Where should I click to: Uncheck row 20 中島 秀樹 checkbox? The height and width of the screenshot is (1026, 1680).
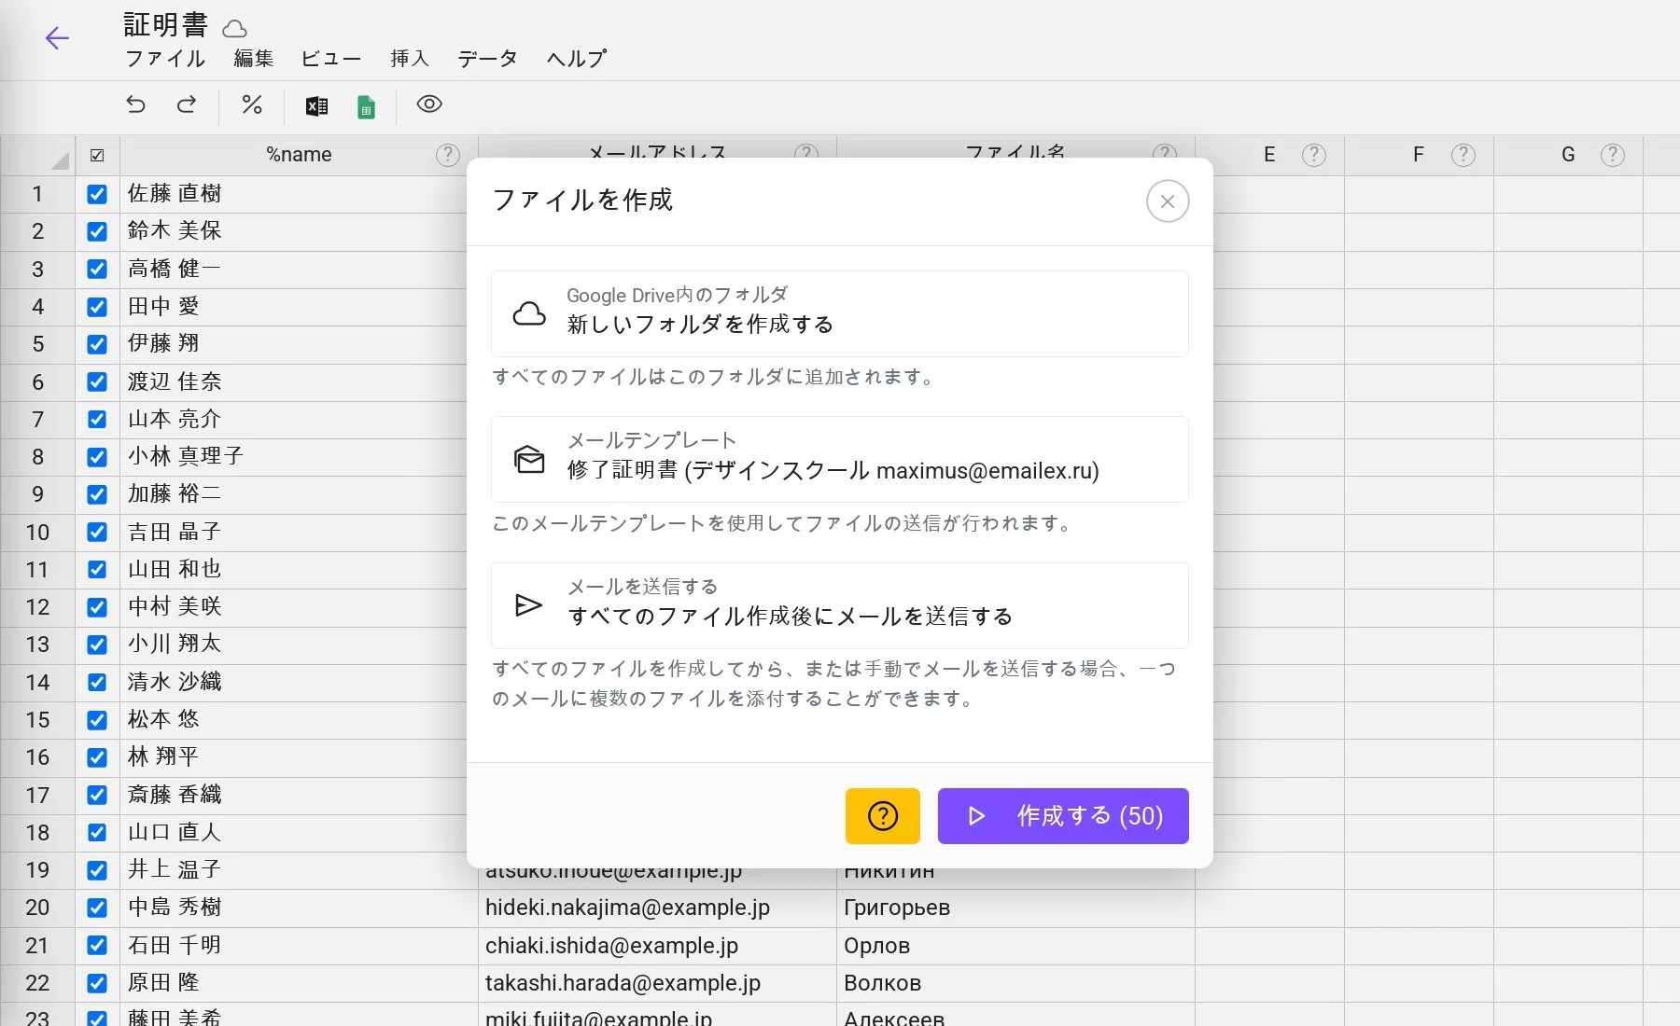(97, 908)
